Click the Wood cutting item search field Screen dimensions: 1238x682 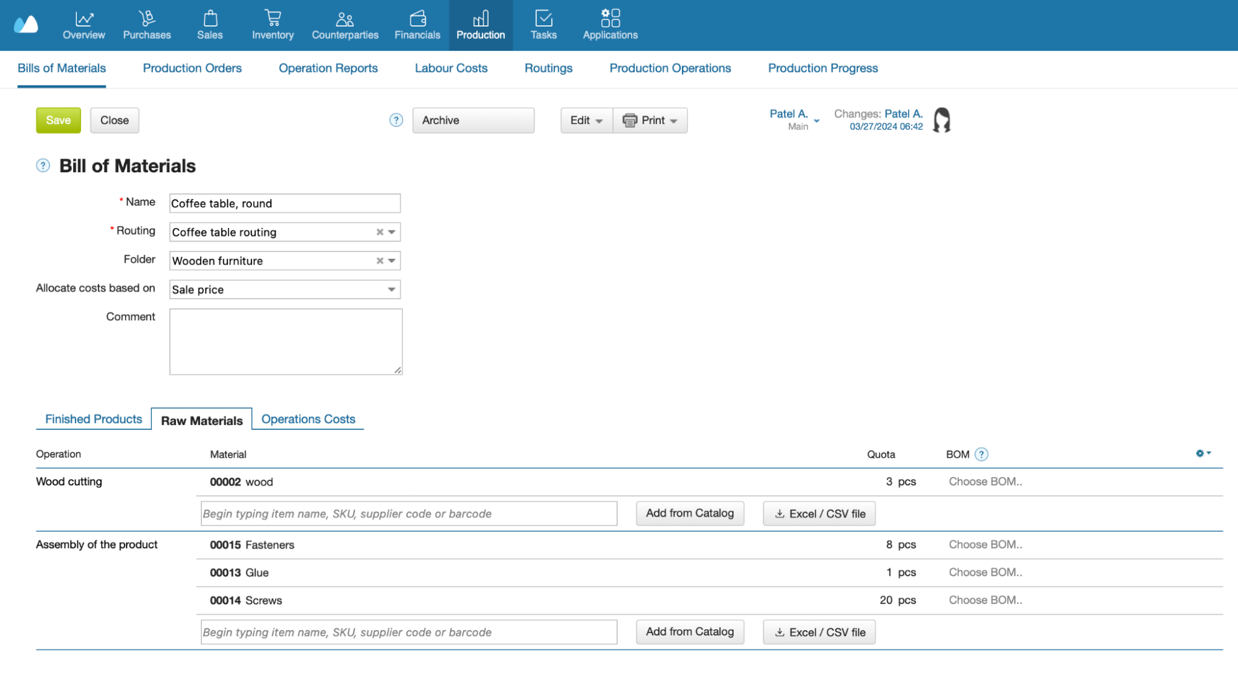pyautogui.click(x=409, y=514)
